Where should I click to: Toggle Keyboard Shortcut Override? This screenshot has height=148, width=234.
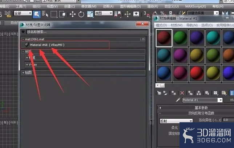click(136, 14)
